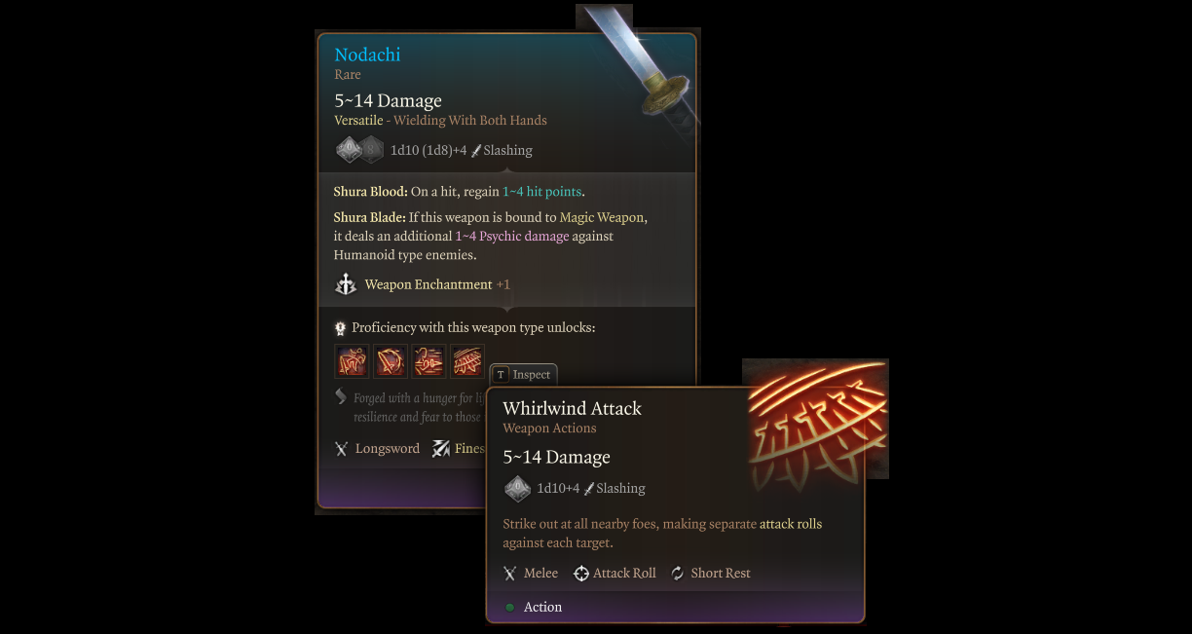Viewport: 1192px width, 634px height.
Task: Select the first weapon action icon
Action: tap(352, 361)
